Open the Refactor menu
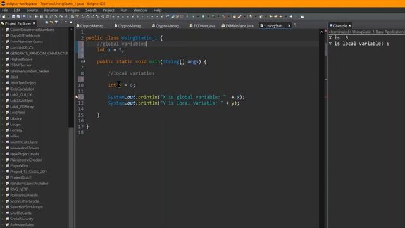Viewport: 405px width, 228px height. point(51,10)
